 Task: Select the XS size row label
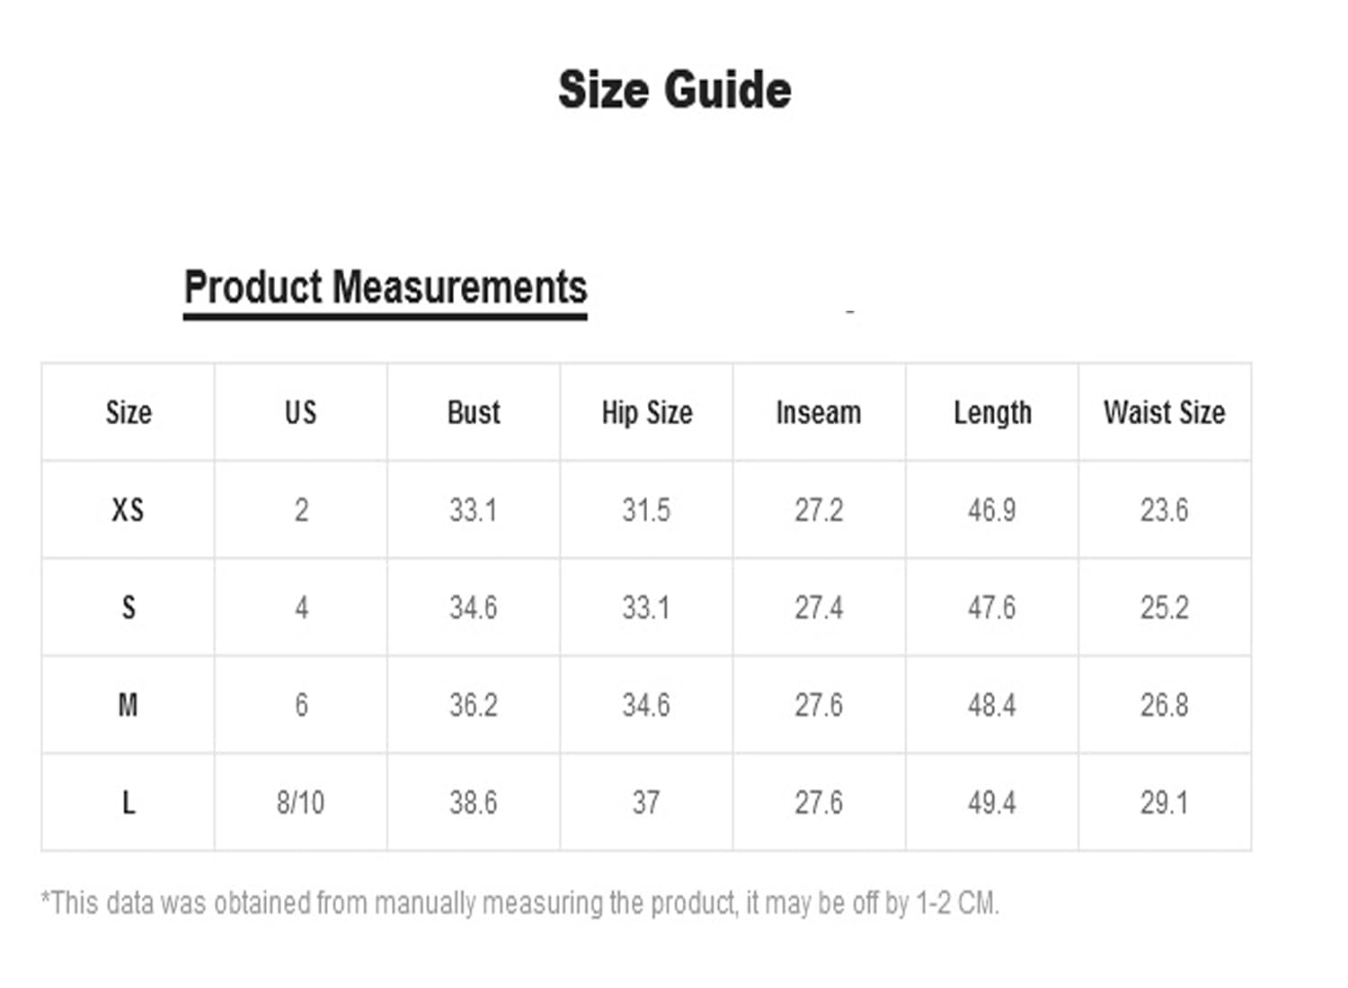[128, 510]
